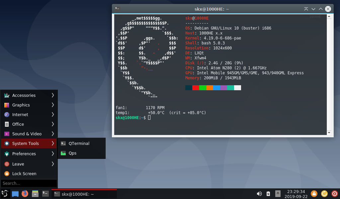The image size is (340, 199).
Task: Open the Graphics menu entry
Action: (x=29, y=105)
